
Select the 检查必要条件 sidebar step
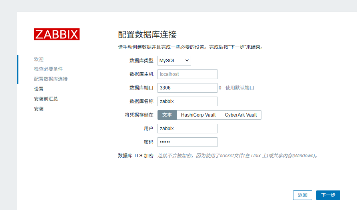click(48, 69)
